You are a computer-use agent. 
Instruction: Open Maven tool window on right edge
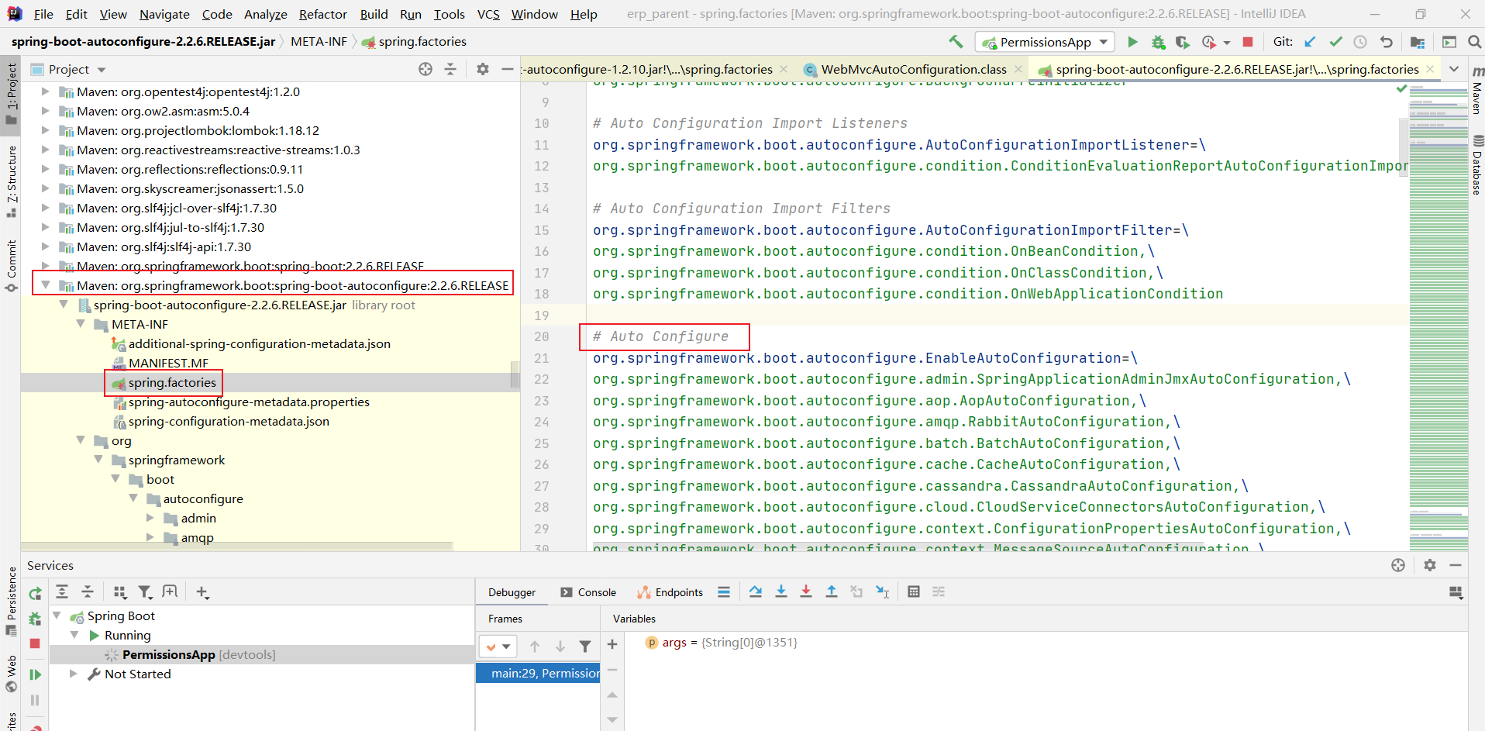1477,91
